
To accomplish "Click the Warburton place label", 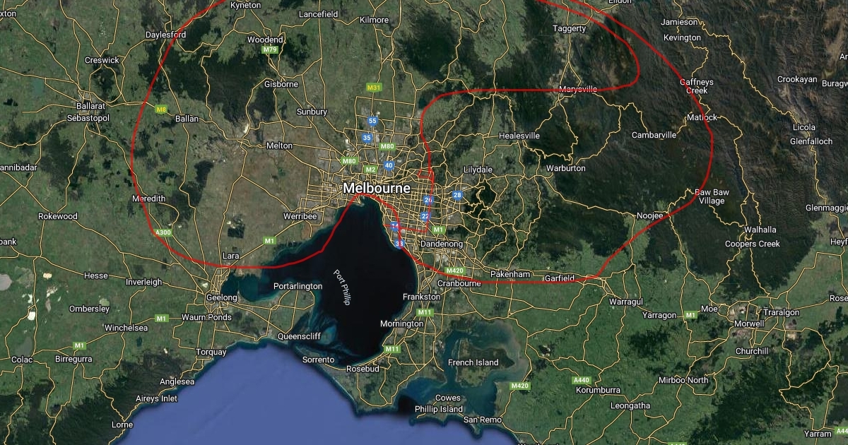I will click(x=565, y=169).
